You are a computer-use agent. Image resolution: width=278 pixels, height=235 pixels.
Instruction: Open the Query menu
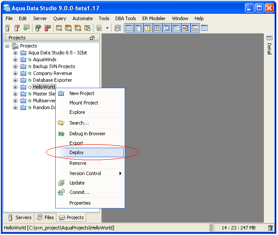click(60, 18)
